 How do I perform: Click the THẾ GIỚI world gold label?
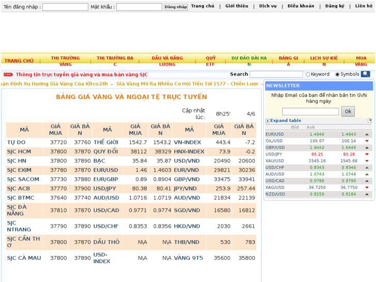(106, 142)
